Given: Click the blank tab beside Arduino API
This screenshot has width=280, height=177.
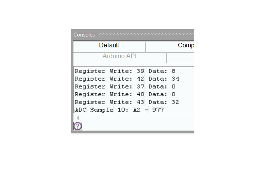Looking at the screenshot, I should [180, 57].
